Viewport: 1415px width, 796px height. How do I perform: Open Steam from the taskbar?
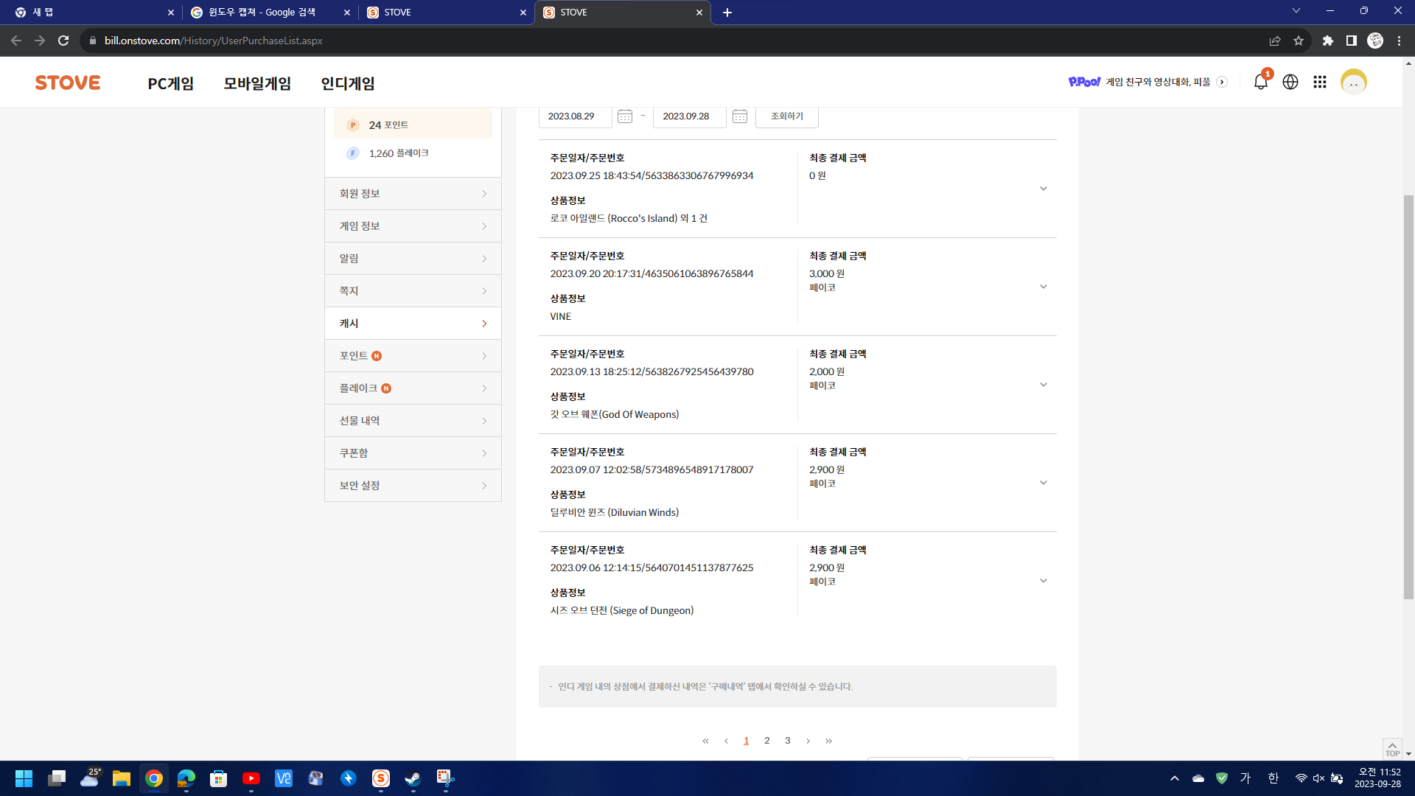click(413, 778)
